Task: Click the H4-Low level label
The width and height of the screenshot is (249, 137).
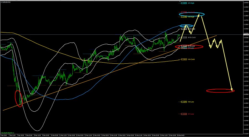Action: (191, 102)
